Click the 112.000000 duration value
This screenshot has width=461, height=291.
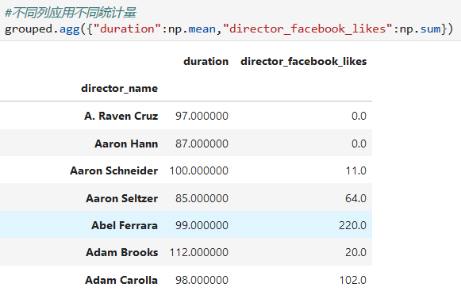pos(198,252)
